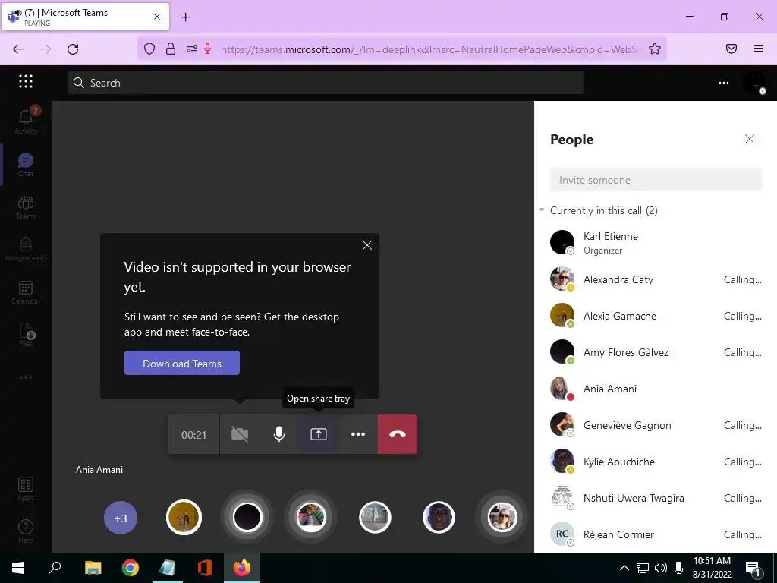777x583 pixels.
Task: Open Calendar in the sidebar
Action: 26,292
